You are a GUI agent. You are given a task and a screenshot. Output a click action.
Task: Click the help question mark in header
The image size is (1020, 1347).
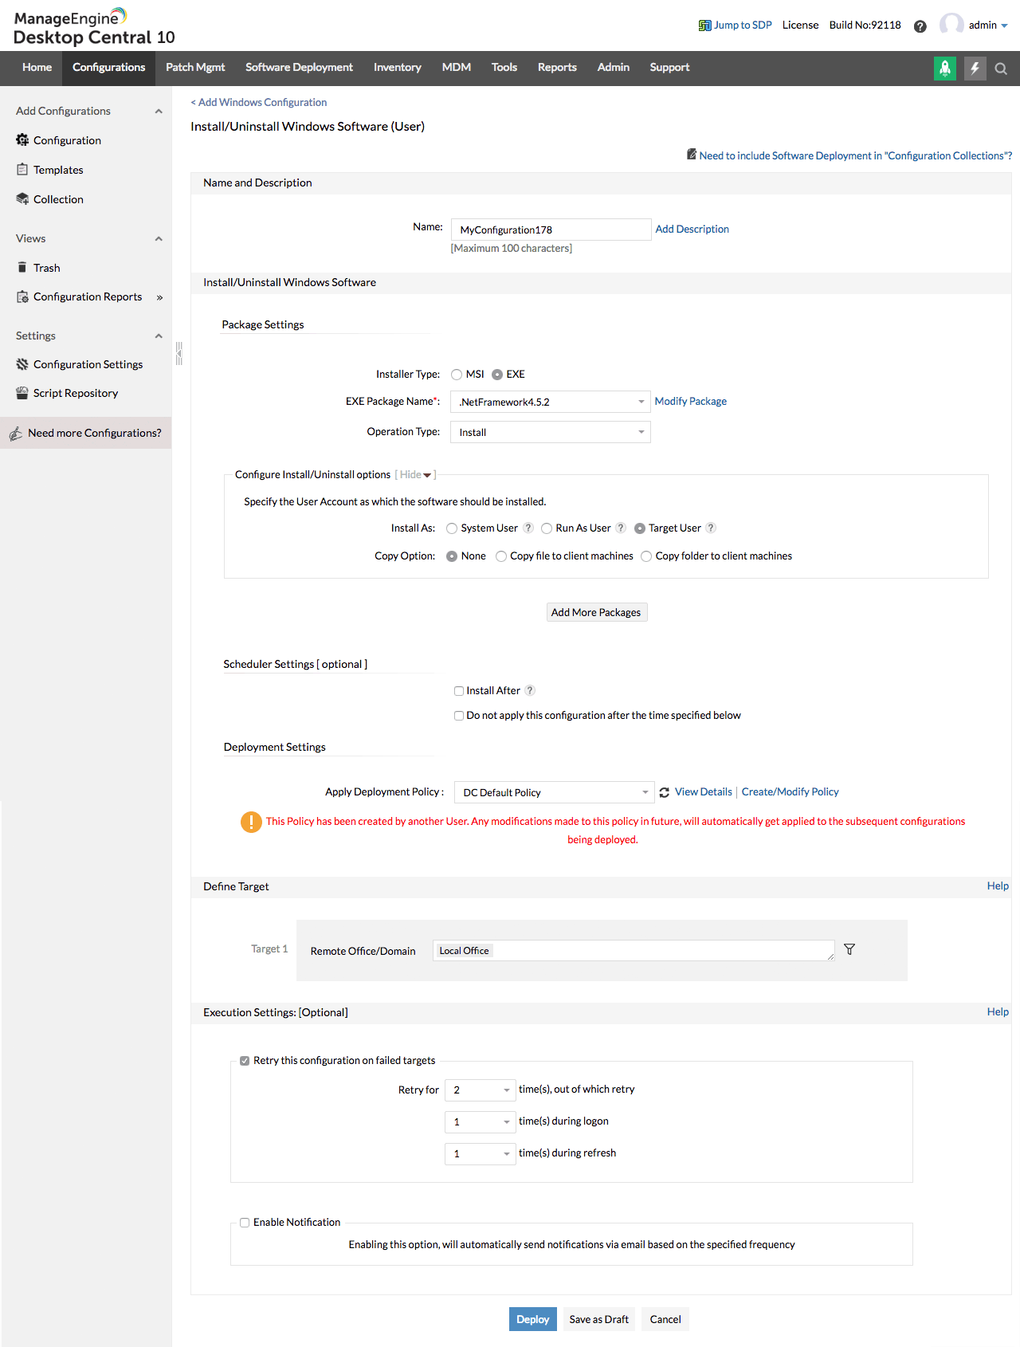tap(920, 26)
